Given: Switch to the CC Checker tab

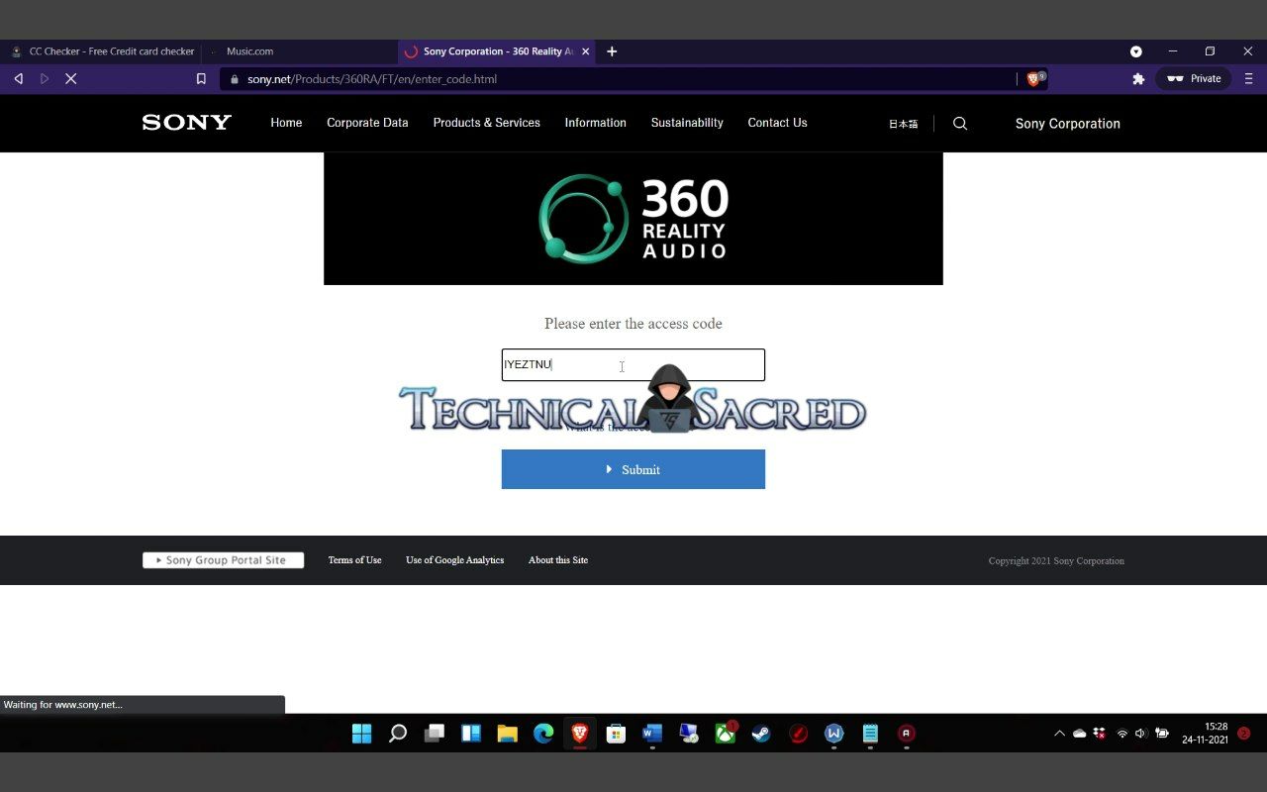Looking at the screenshot, I should coord(101,51).
